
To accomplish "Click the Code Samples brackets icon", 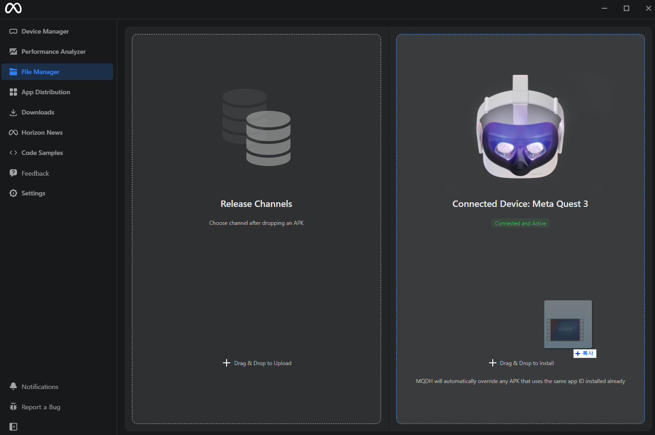I will (x=13, y=153).
